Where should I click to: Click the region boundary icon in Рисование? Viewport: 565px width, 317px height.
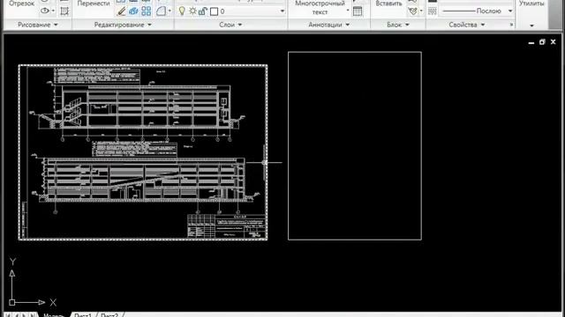[64, 11]
